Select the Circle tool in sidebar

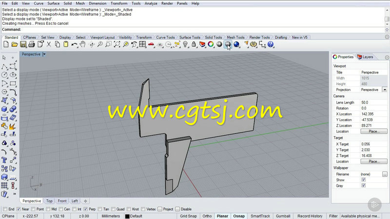point(4,75)
